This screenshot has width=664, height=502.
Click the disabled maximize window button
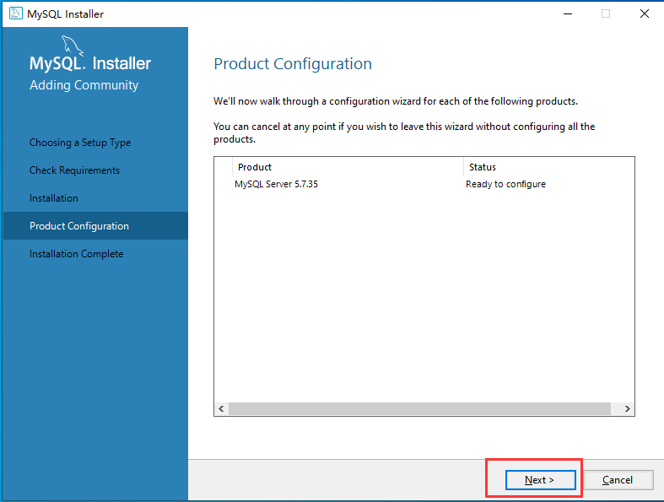(606, 14)
